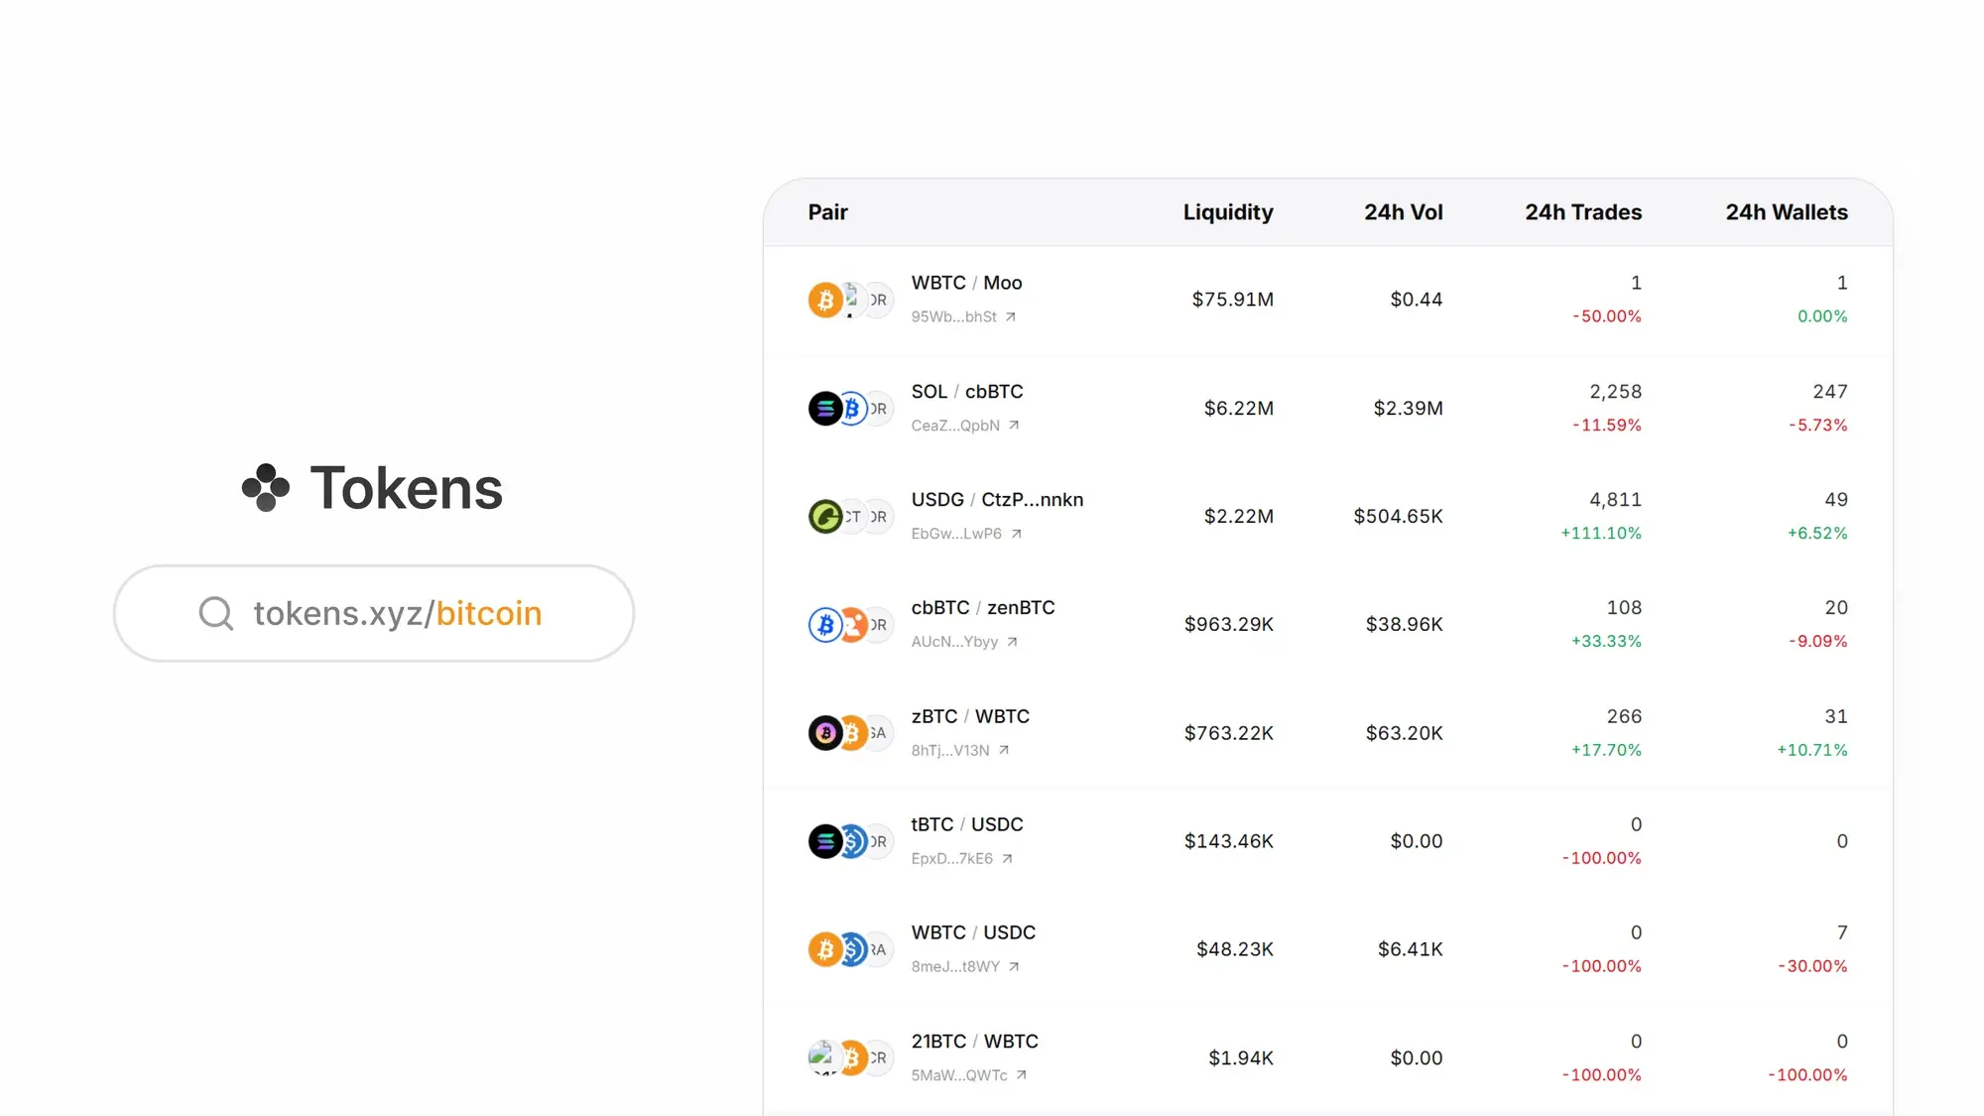The image size is (1984, 1116).
Task: Open external link arrow beside 5MaW...QWTc
Action: click(x=1022, y=1075)
